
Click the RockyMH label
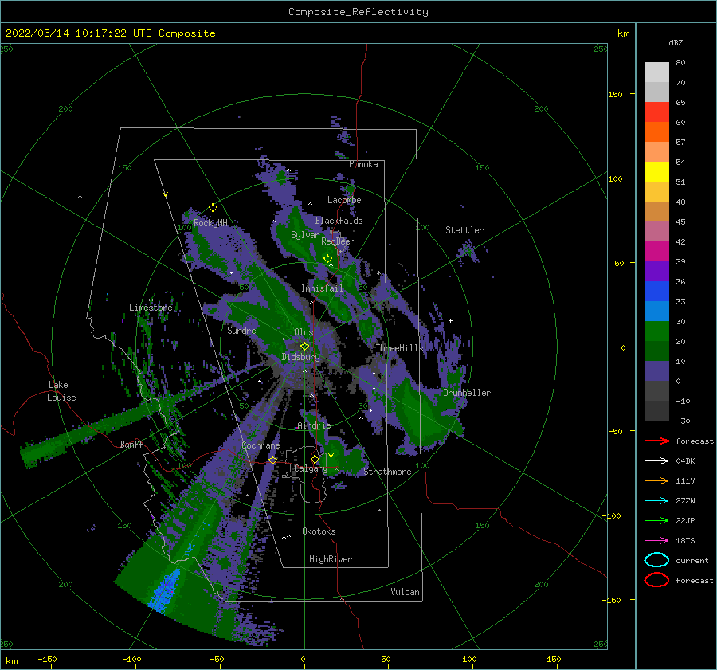pos(210,223)
